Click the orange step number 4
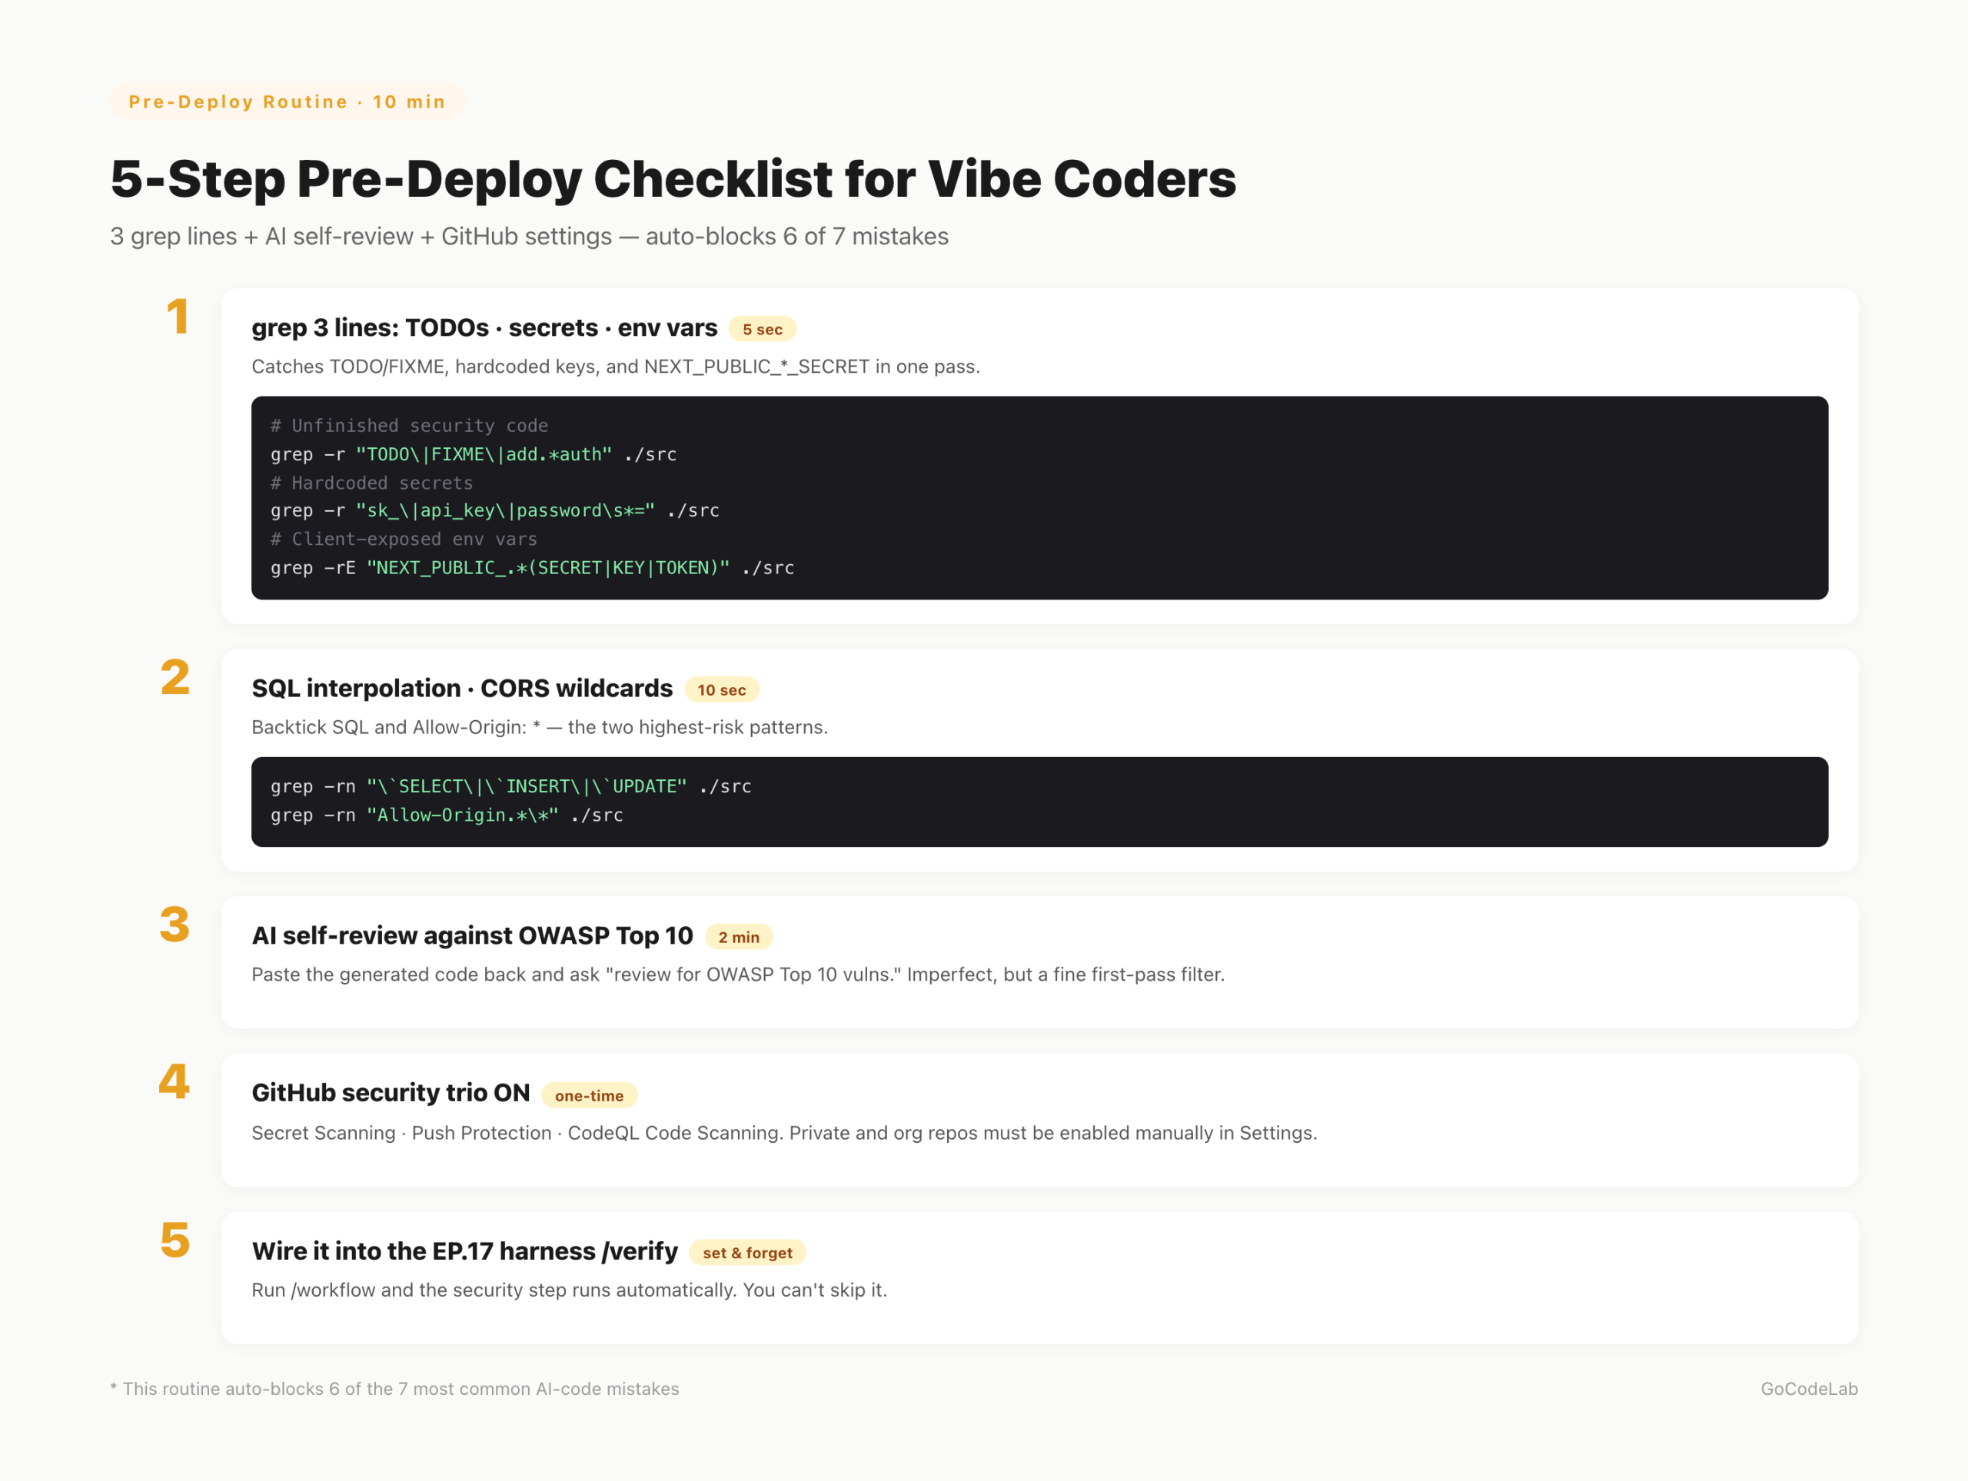The image size is (1968, 1481). coord(176,1085)
